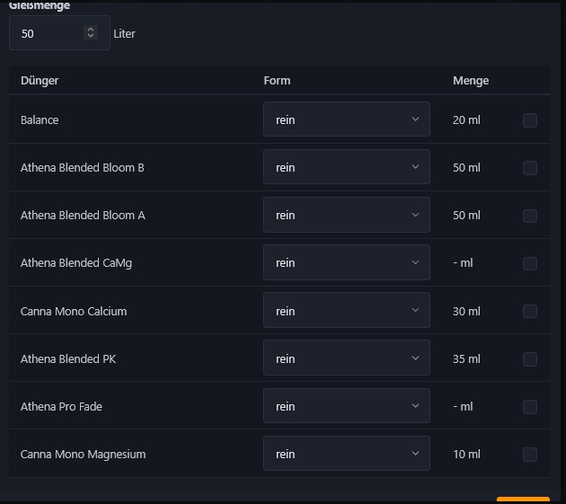Change the Form of Athena Blended PK
Image resolution: width=566 pixels, height=504 pixels.
coord(346,358)
